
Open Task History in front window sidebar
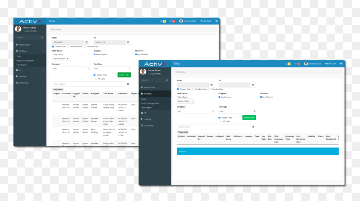[x=147, y=108]
